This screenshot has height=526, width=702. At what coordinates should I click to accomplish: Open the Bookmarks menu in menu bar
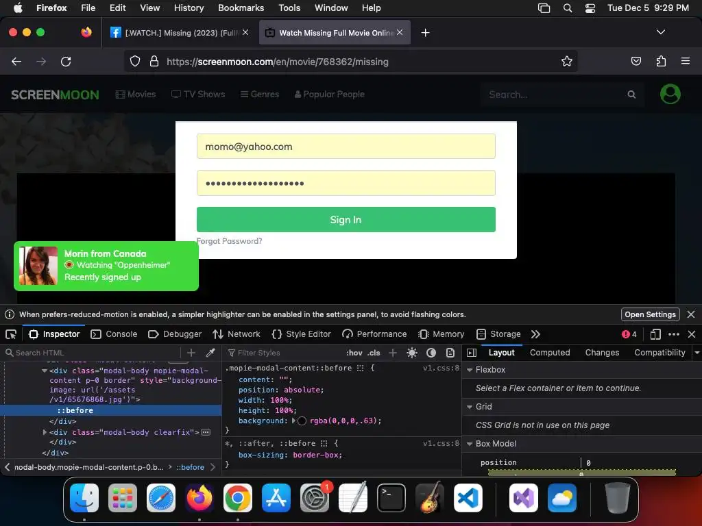point(241,8)
